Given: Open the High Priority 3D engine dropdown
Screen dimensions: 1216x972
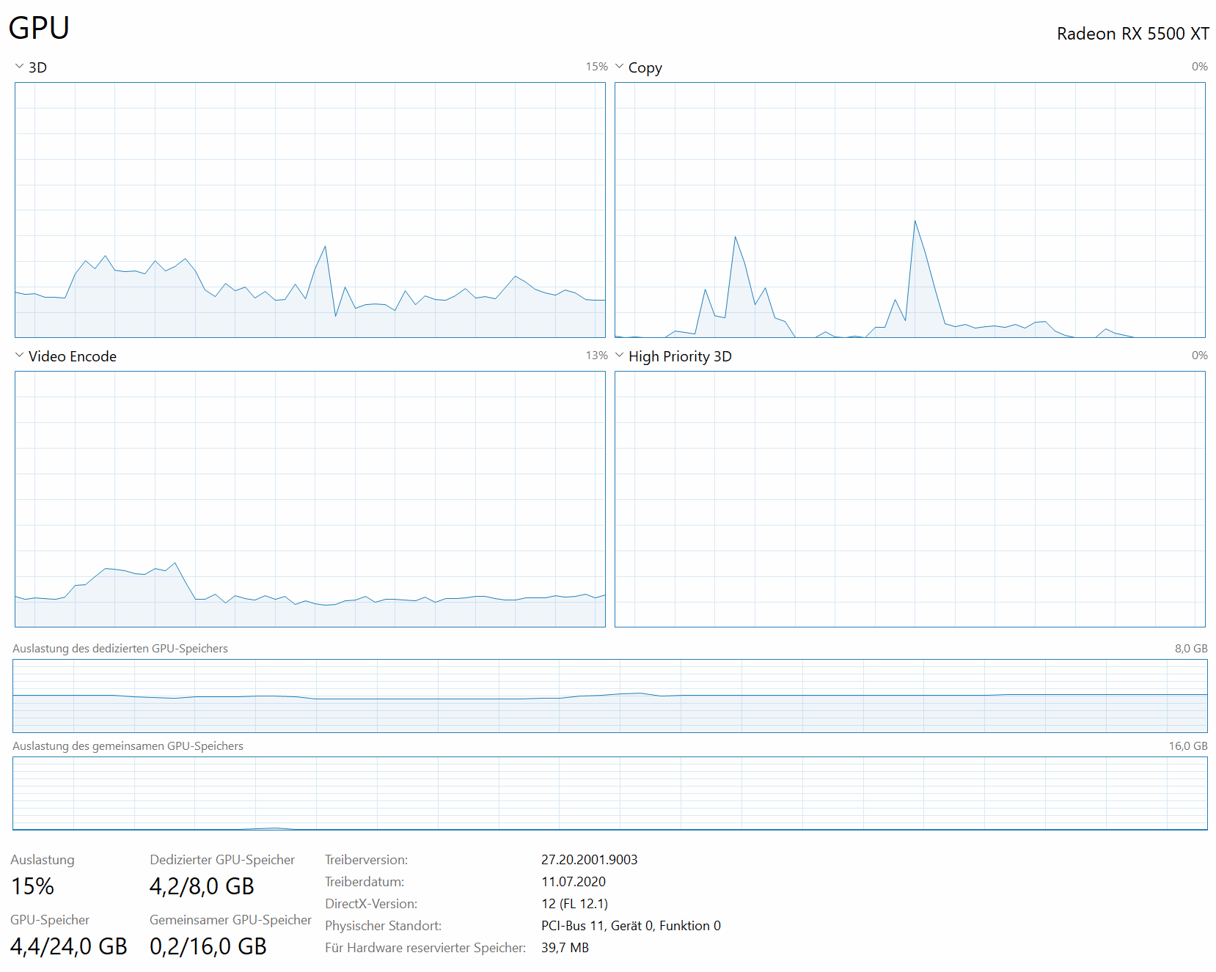Looking at the screenshot, I should (673, 356).
